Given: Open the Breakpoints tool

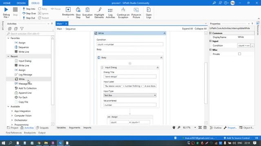Looking at the screenshot, I should point(68,13).
